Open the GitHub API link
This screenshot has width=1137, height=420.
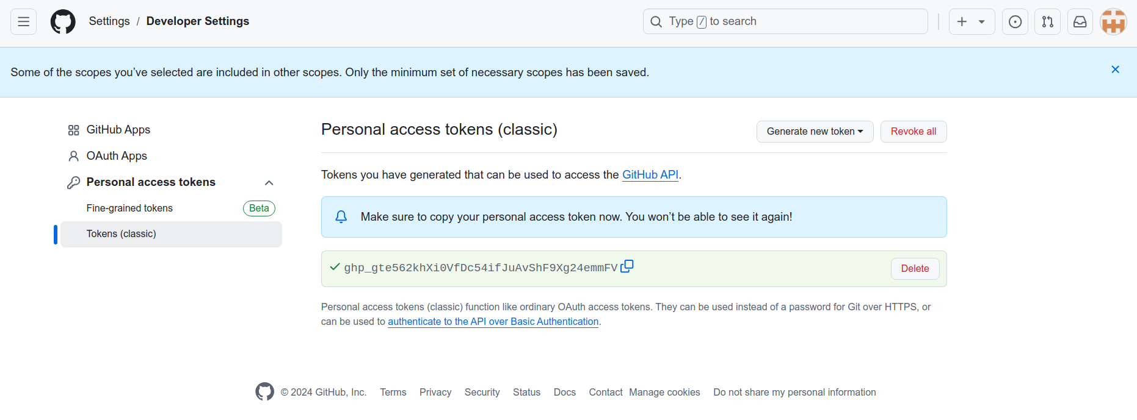(x=650, y=175)
